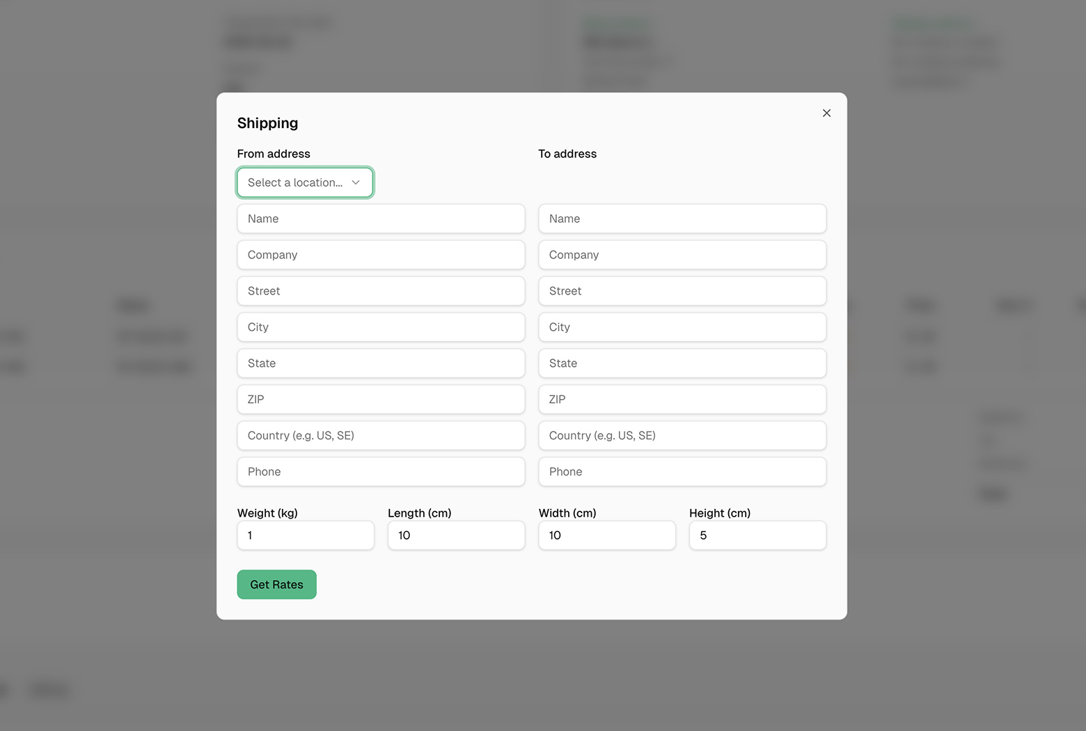Click the From address Street field
1086x731 pixels.
(381, 291)
